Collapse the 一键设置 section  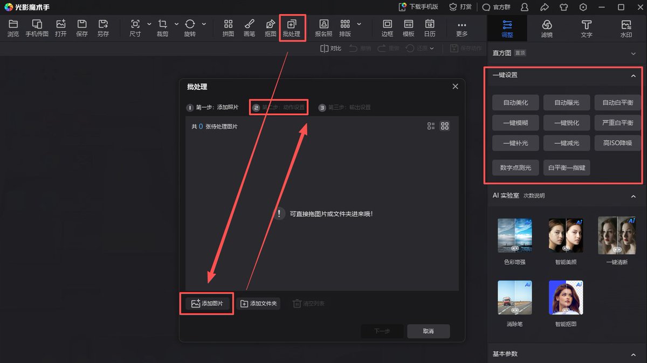634,76
